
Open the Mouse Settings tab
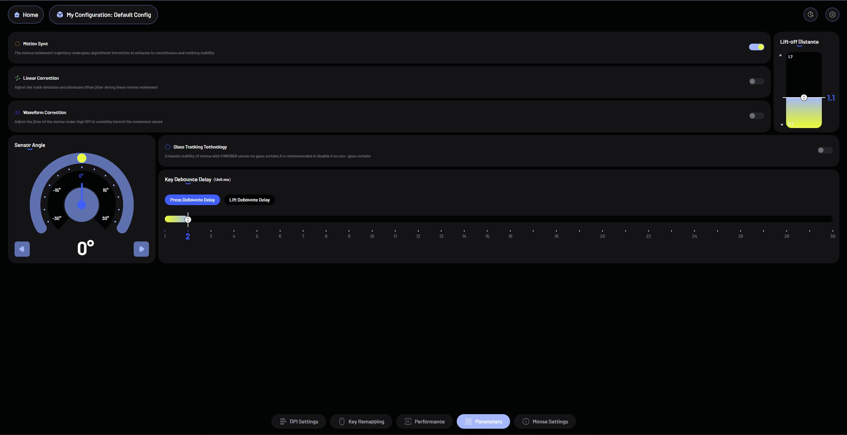point(545,421)
